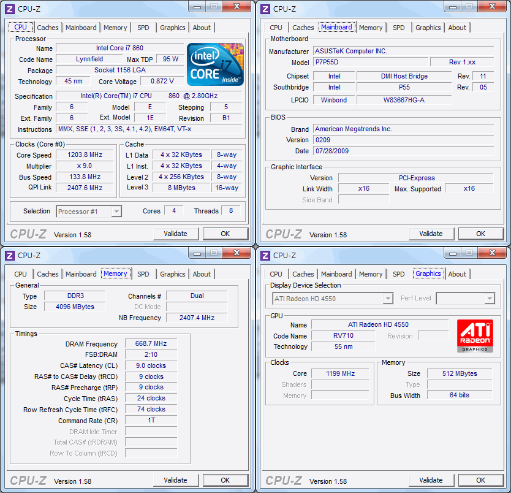
Task: Click the GPU Core clock value "1199 MHz"
Action: (x=340, y=373)
